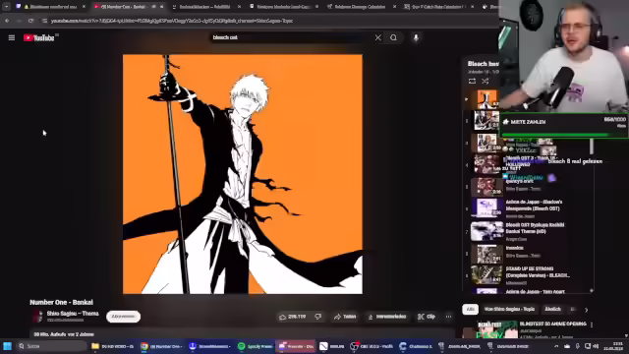Play the STAND UP BE STRONG playlist thumbnail
629x354 pixels.
point(486,275)
